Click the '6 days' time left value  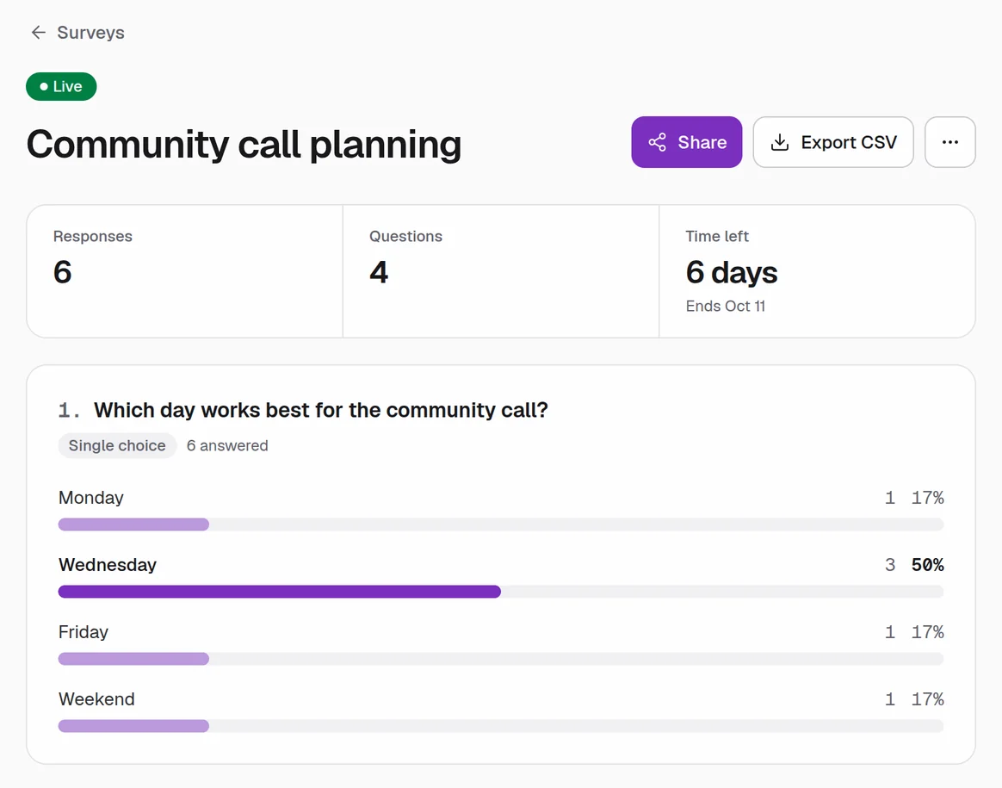click(x=731, y=273)
